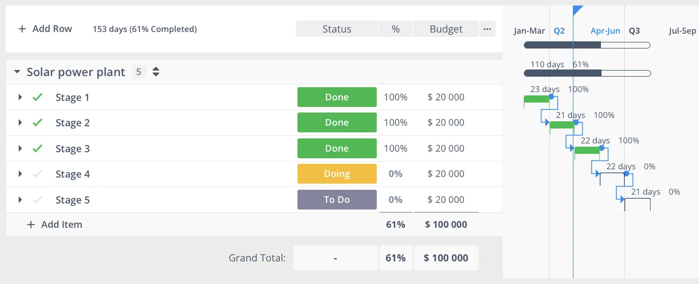Viewport: 699px width, 284px height.
Task: Click the plus icon beside Add Item
Action: [31, 224]
